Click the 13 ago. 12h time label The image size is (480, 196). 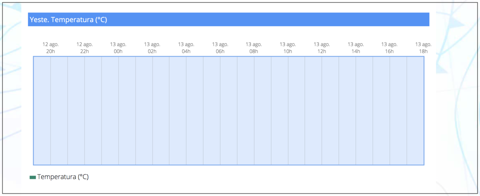click(x=322, y=48)
